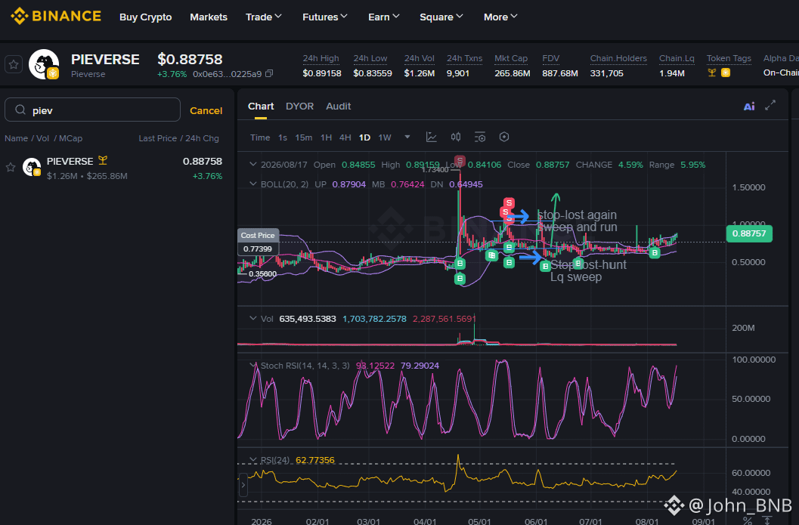
Task: Open chart settings hexagon icon
Action: point(504,137)
